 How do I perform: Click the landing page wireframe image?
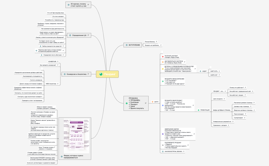76,135
